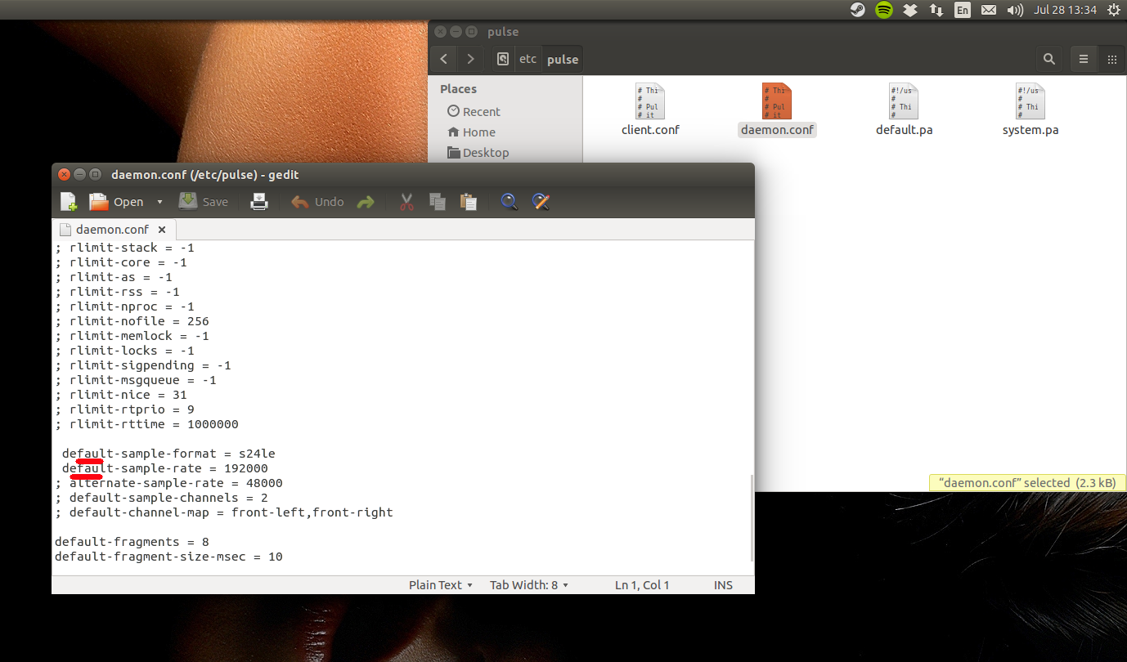Cut selection with the scissors icon

click(406, 202)
